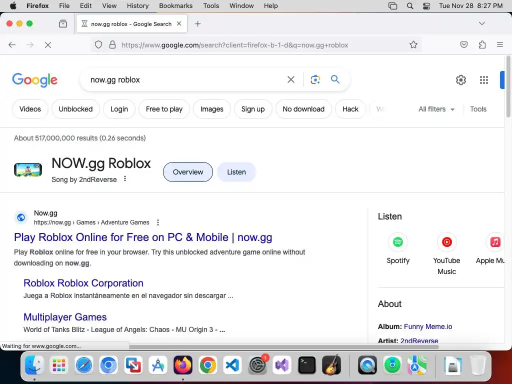Open the Firefox History menu
Image resolution: width=512 pixels, height=384 pixels.
pyautogui.click(x=137, y=6)
